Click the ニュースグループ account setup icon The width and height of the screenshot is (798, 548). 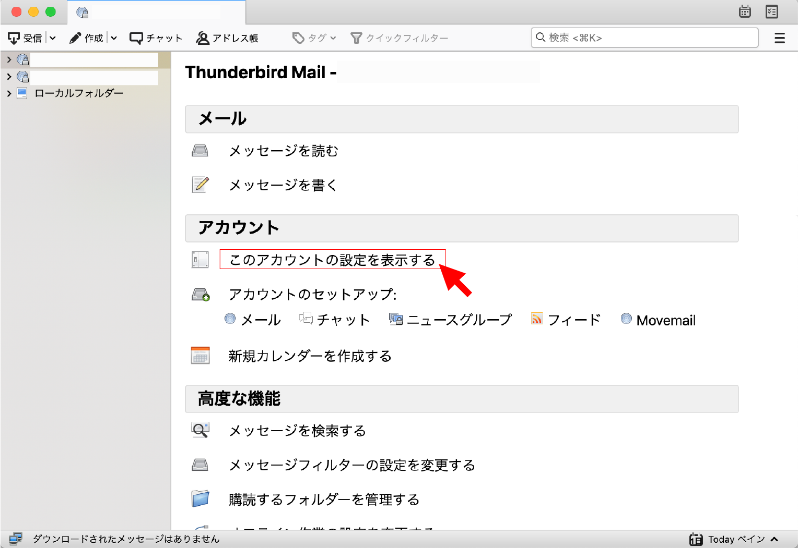point(396,319)
